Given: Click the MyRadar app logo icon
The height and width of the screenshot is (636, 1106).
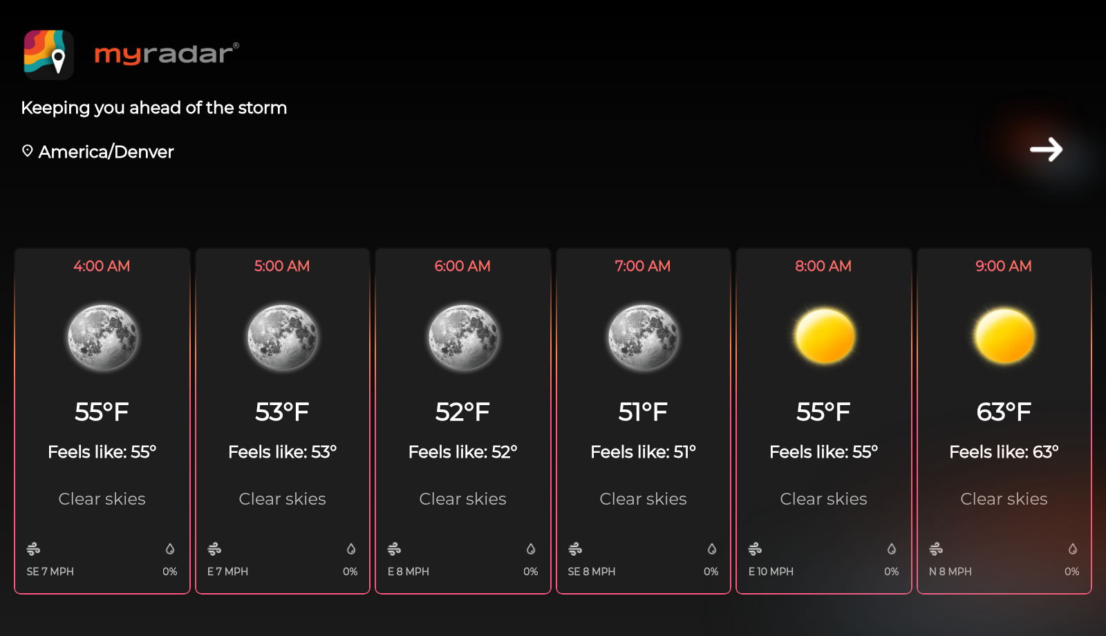Looking at the screenshot, I should click(x=49, y=55).
